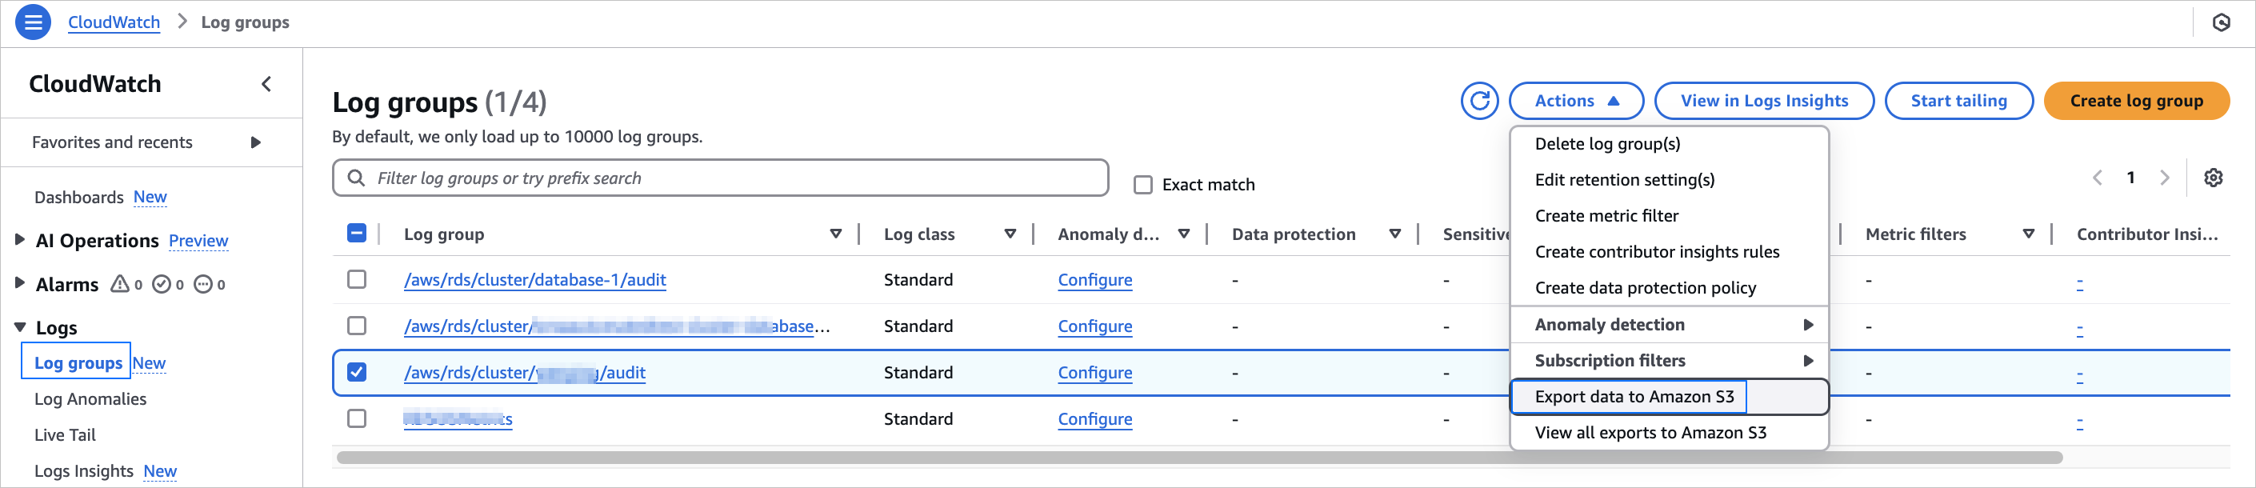
Task: Click the hexagon icon in top-right corner
Action: click(2221, 22)
